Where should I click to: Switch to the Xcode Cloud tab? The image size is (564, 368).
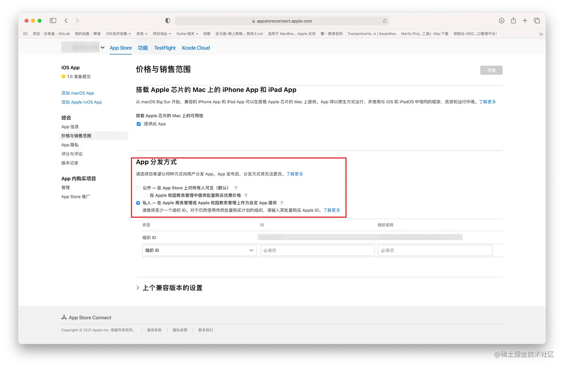(x=195, y=48)
